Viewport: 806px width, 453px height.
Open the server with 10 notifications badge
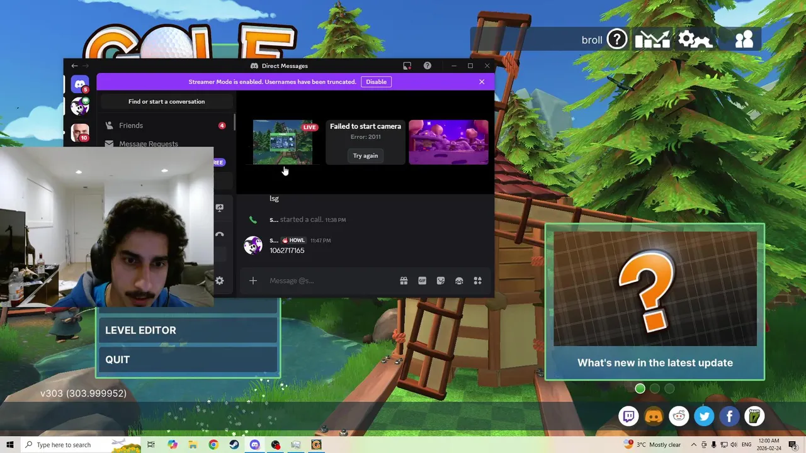click(80, 133)
